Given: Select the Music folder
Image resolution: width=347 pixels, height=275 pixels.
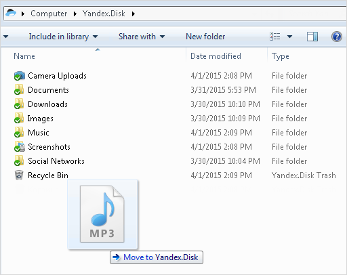Looking at the screenshot, I should pyautogui.click(x=39, y=133).
